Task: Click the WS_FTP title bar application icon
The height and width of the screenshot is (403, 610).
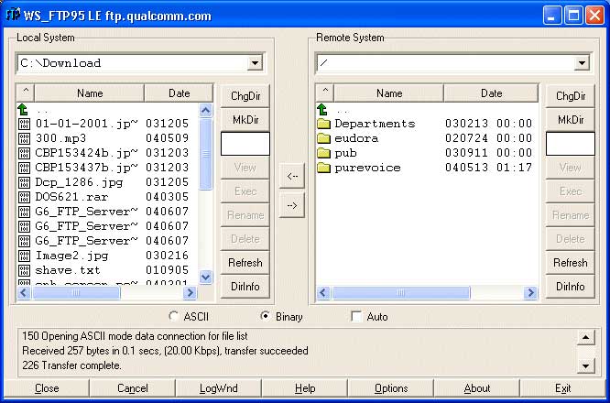Action: (x=13, y=16)
